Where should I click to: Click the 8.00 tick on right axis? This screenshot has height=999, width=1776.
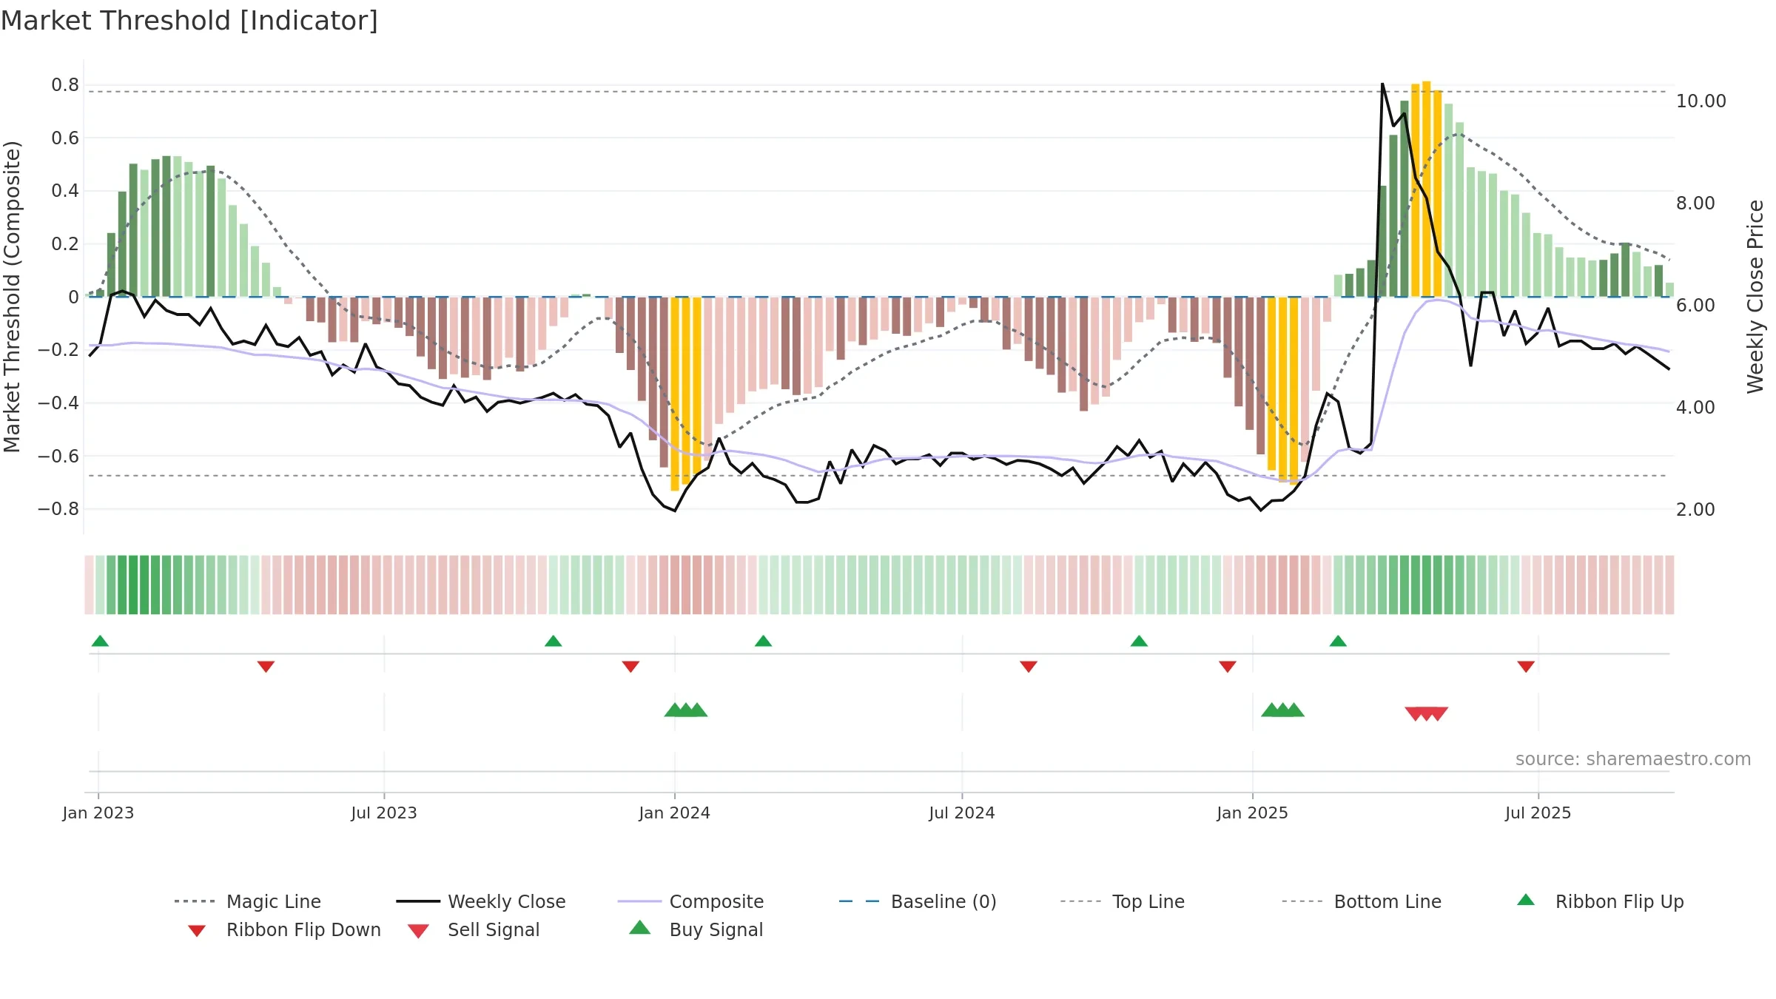[x=1695, y=203]
